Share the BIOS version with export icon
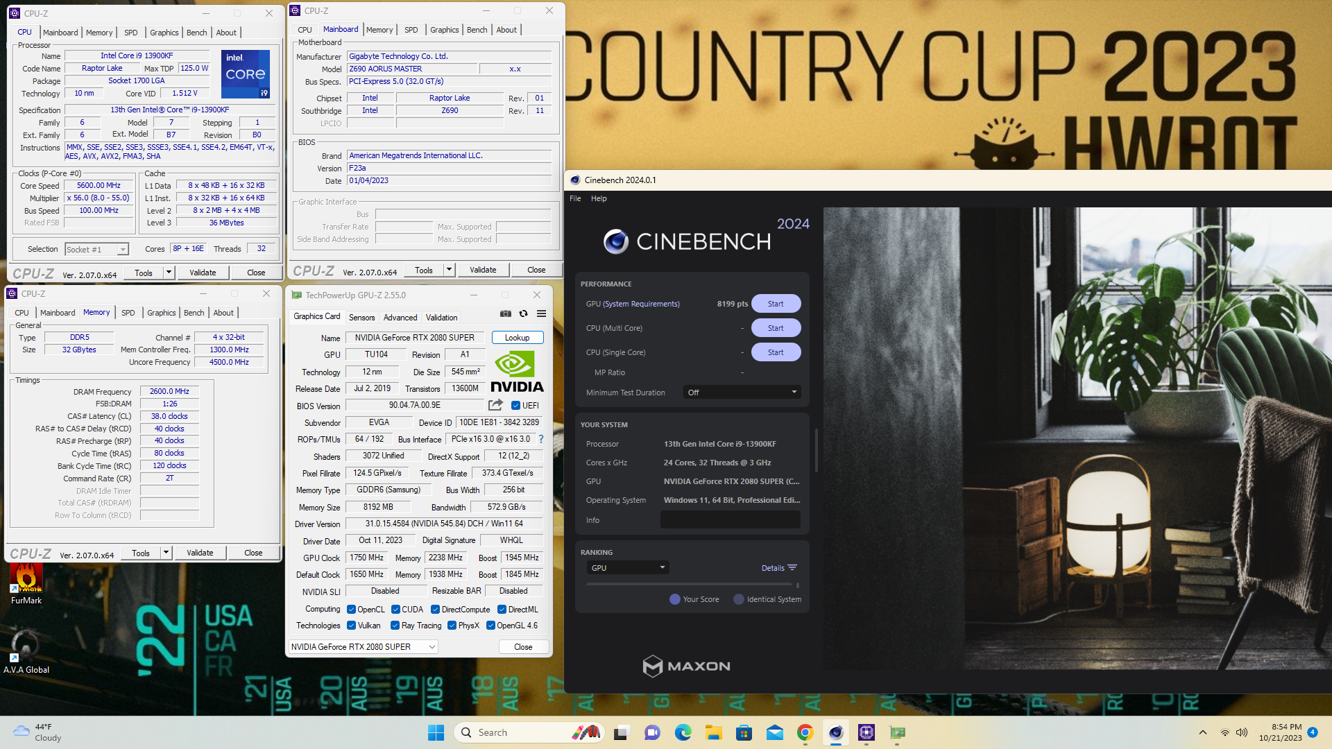Viewport: 1332px width, 749px height. tap(495, 405)
